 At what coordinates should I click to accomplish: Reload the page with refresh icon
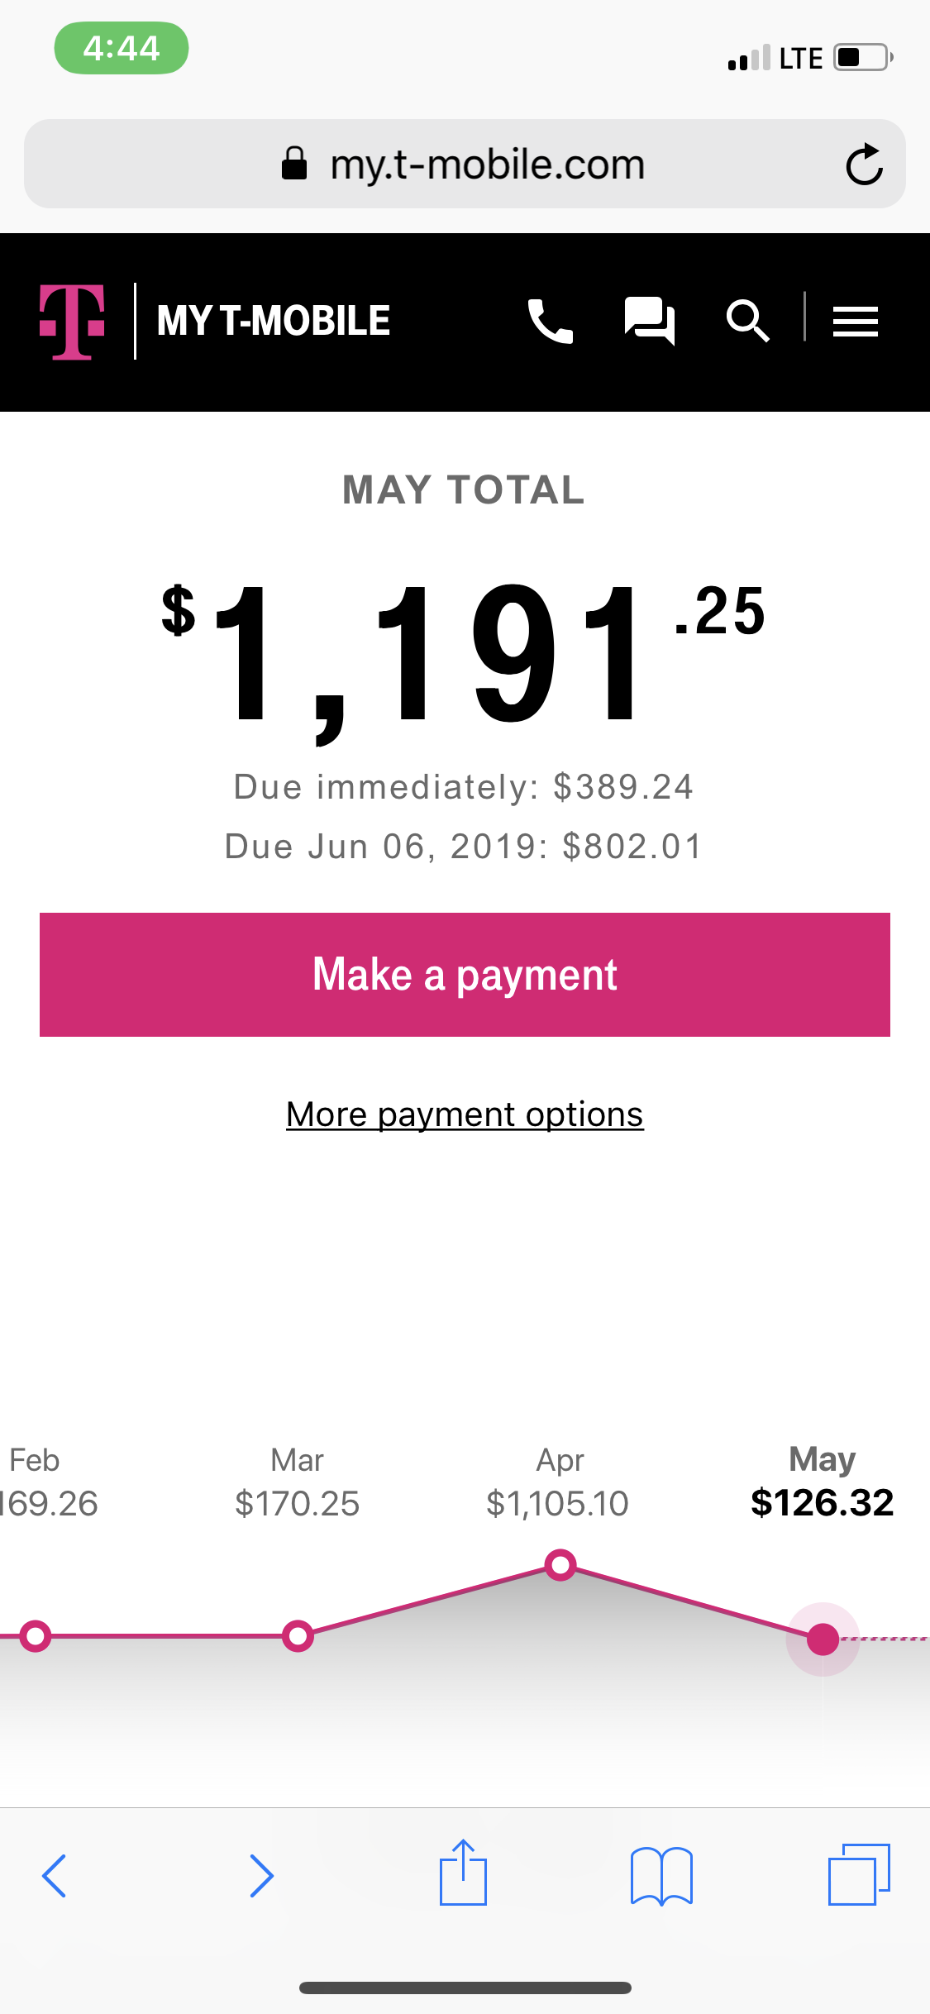864,164
